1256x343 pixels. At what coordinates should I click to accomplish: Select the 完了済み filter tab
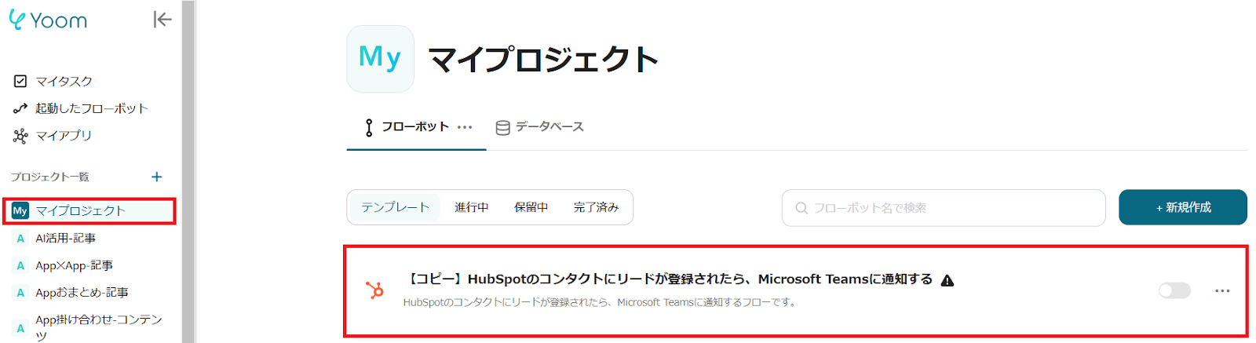pyautogui.click(x=596, y=207)
